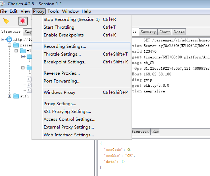Open the Window menu
Viewport: 210px width, 176px height.
70,11
